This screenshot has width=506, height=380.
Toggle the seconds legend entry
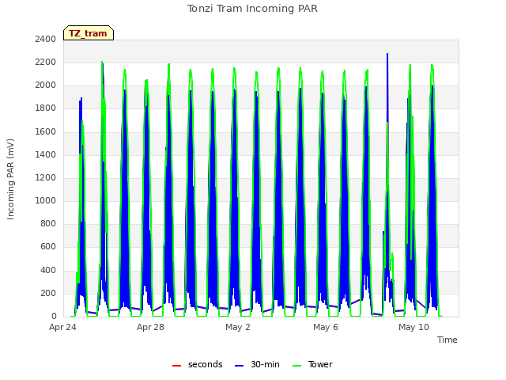197,364
